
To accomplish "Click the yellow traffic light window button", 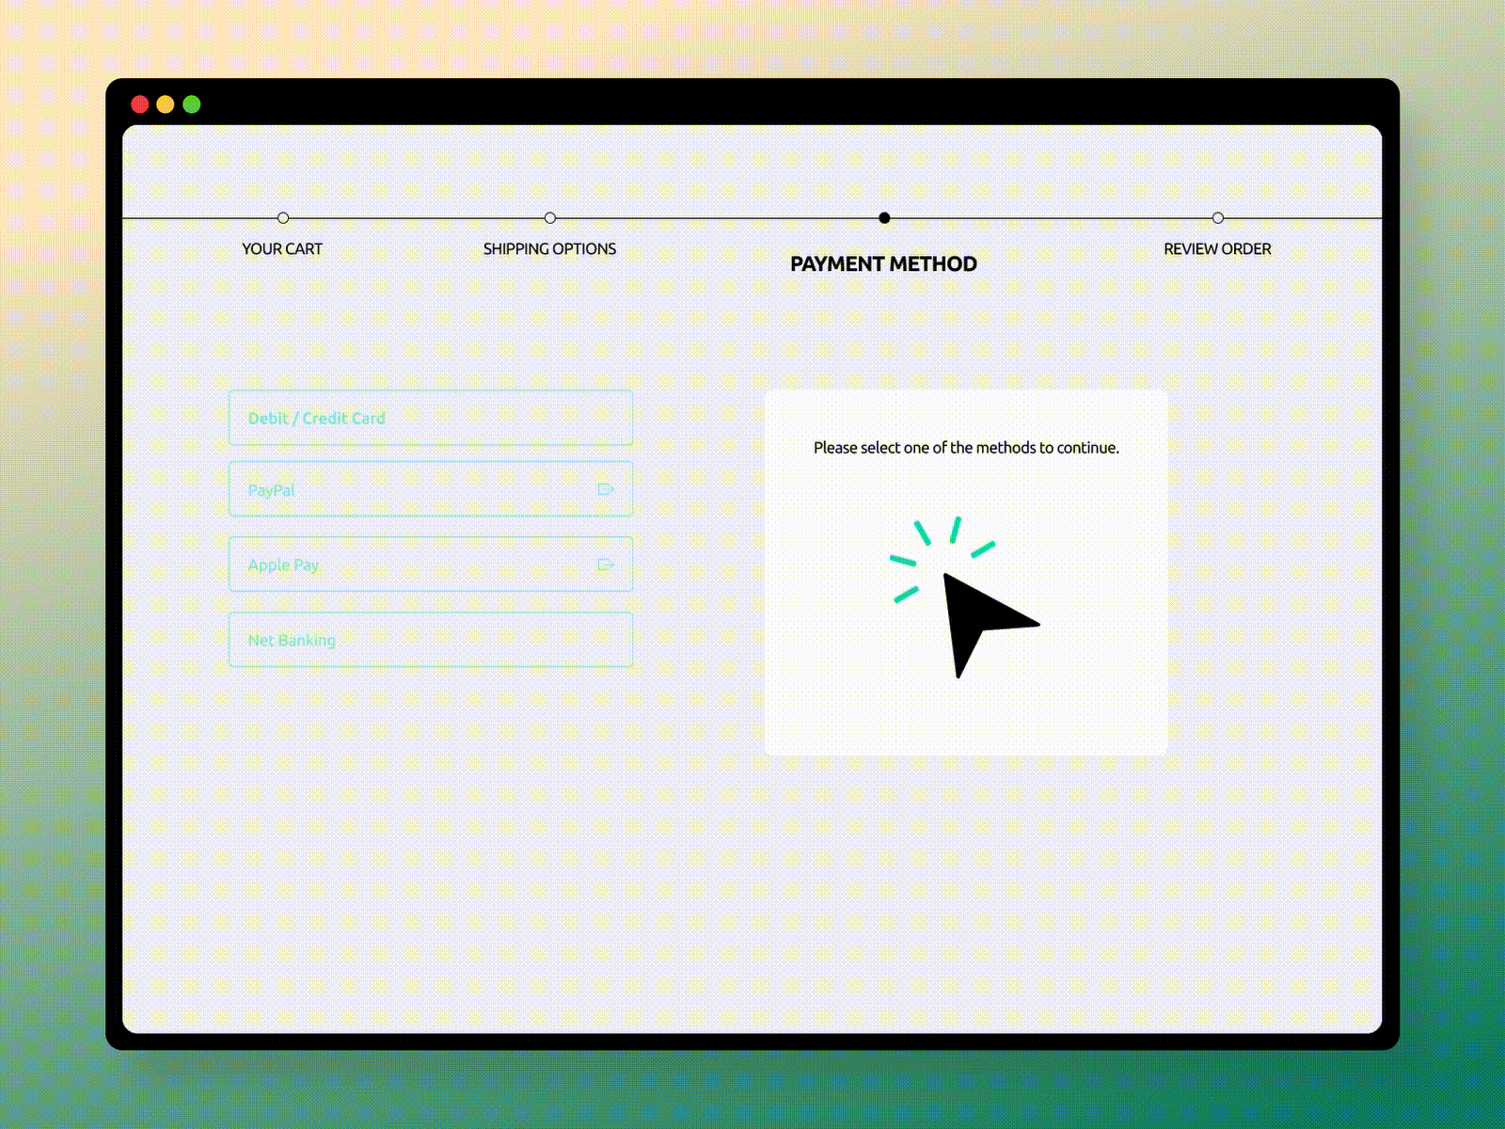I will click(166, 104).
